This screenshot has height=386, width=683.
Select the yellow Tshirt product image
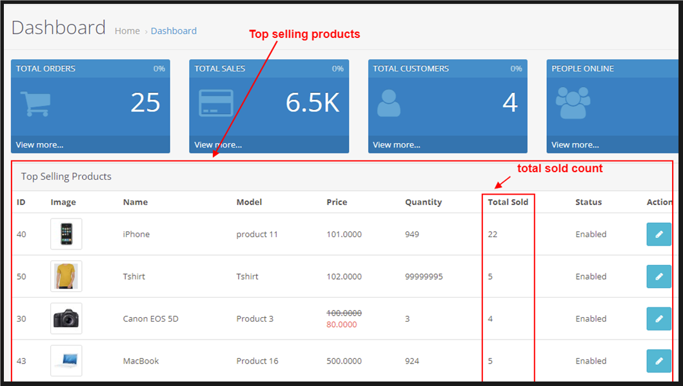click(x=66, y=276)
